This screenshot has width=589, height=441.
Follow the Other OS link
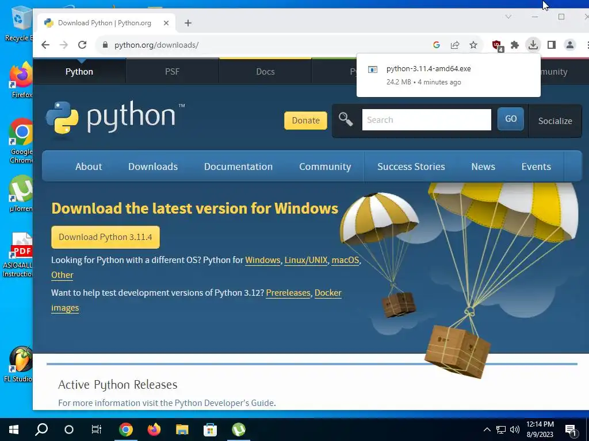[x=62, y=275]
